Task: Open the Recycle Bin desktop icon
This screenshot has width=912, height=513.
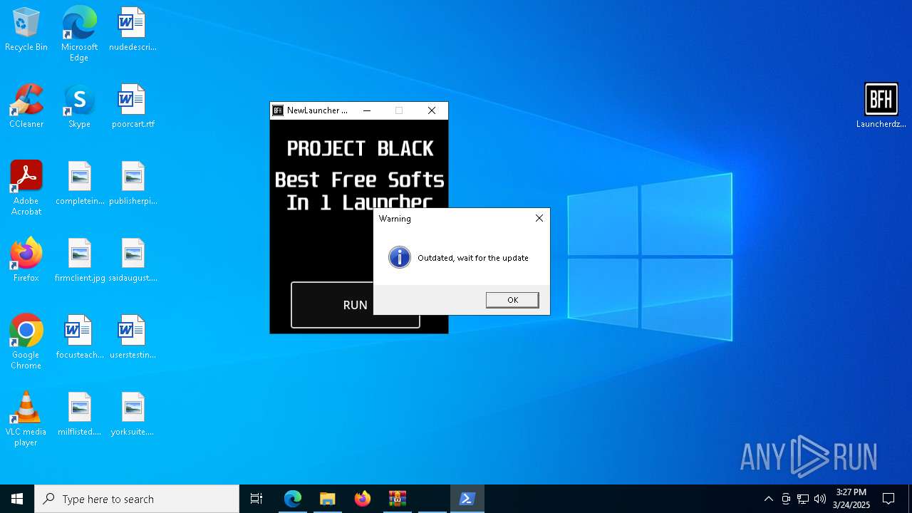Action: (26, 30)
